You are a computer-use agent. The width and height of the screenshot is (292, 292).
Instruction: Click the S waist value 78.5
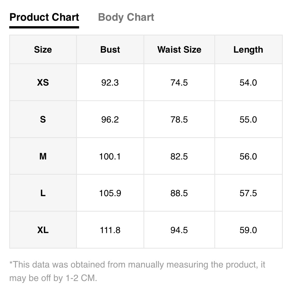click(x=179, y=119)
